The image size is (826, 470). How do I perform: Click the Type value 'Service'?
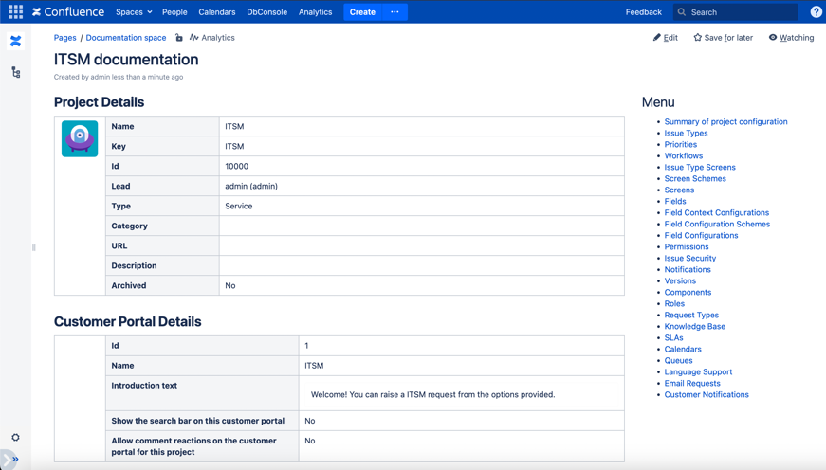click(x=239, y=206)
